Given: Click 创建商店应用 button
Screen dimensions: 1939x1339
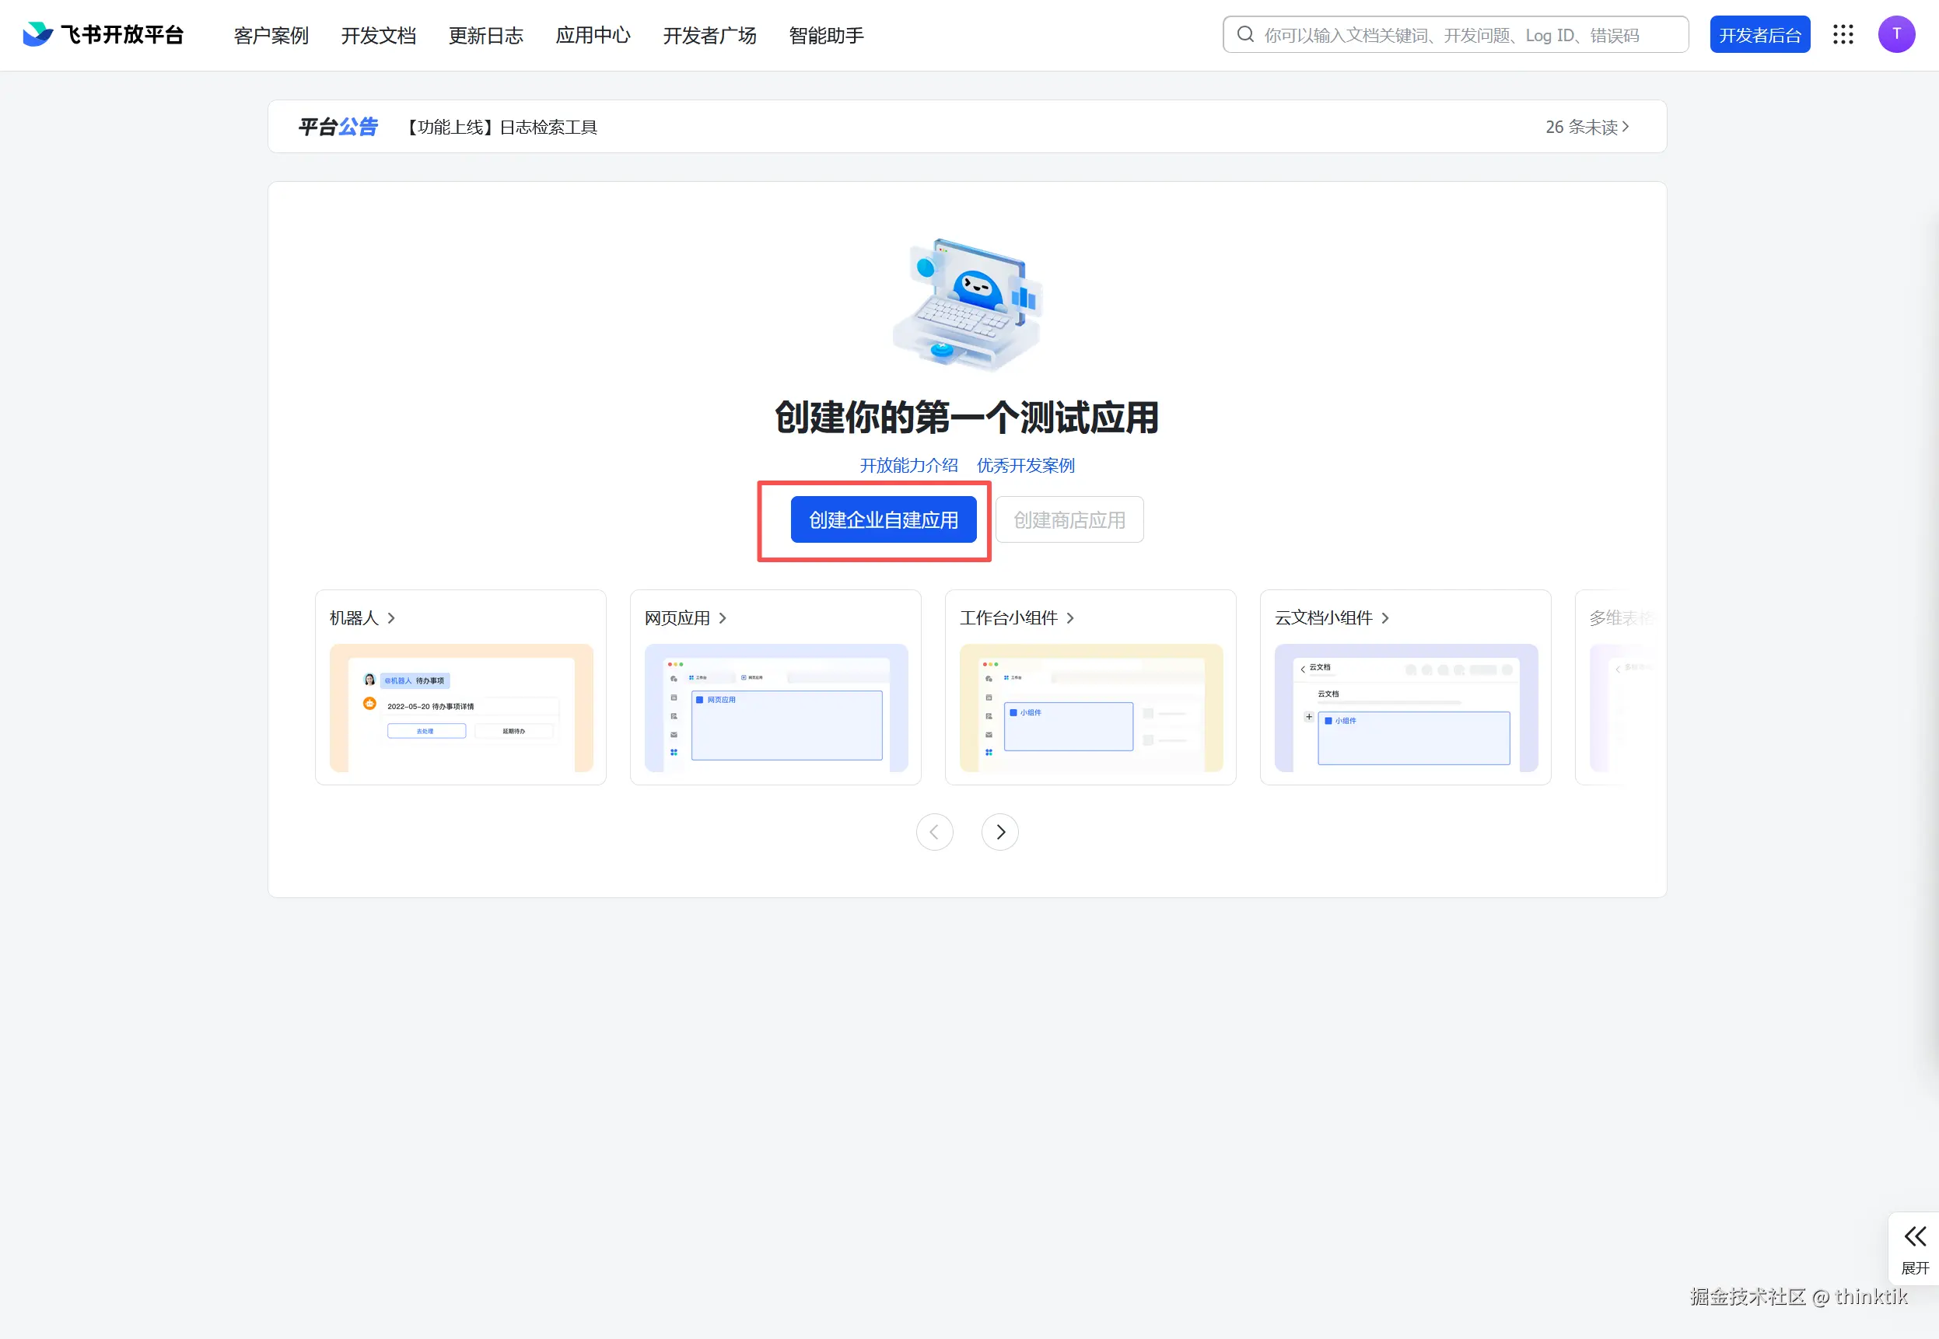Looking at the screenshot, I should tap(1068, 519).
